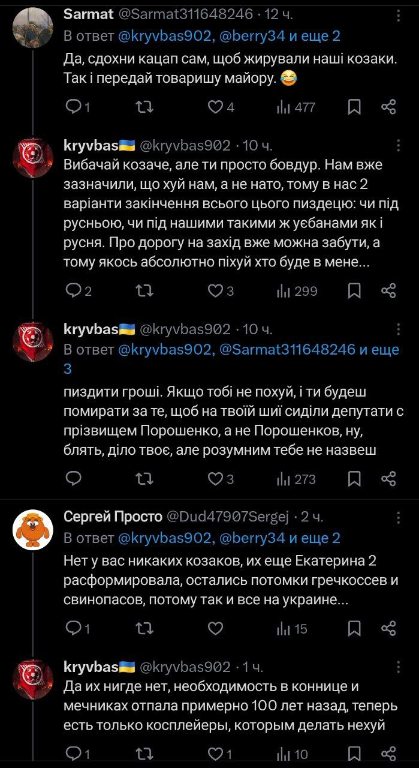Bookmark Sarmat's tweet
This screenshot has height=768, width=419.
click(354, 107)
